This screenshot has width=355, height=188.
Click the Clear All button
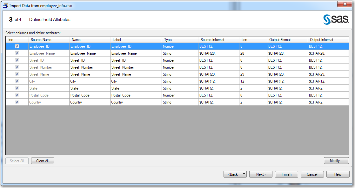tap(42, 161)
